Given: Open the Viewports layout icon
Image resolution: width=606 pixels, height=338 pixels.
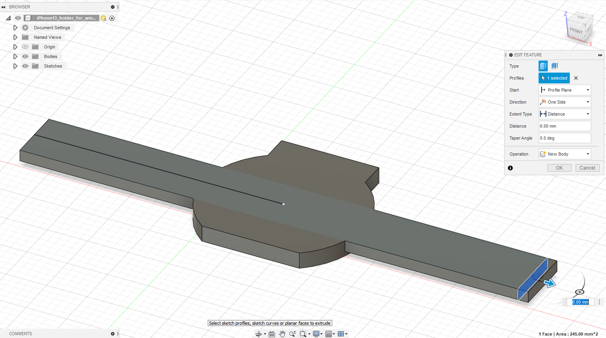Looking at the screenshot, I should (x=341, y=334).
